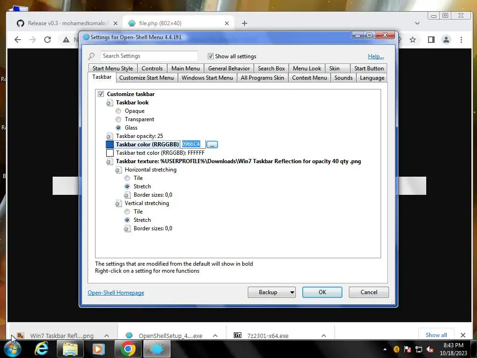Click the Cancel button
This screenshot has height=358, width=477.
tap(369, 292)
